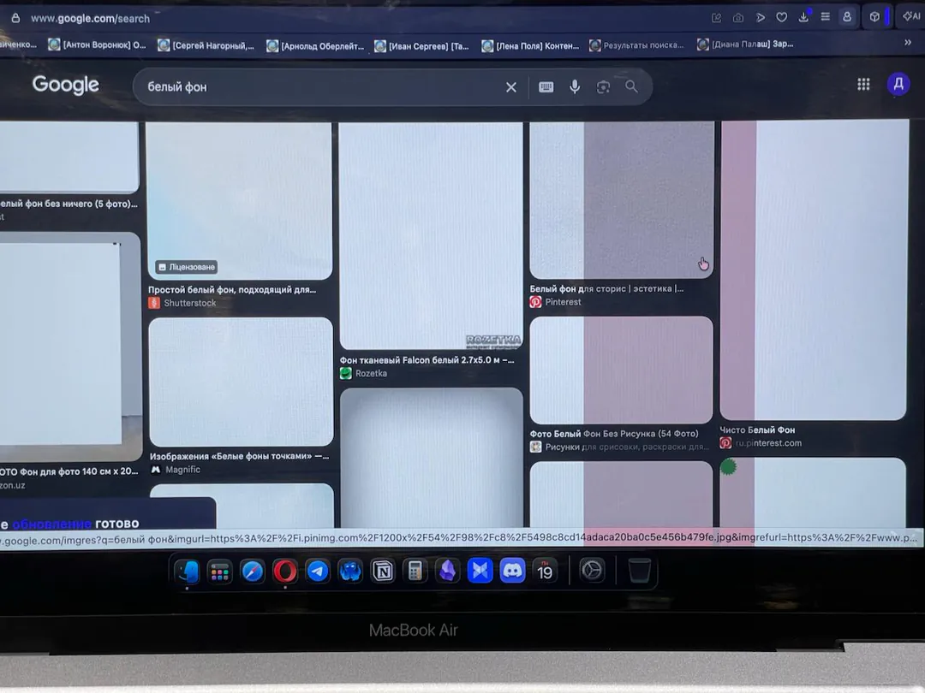Image resolution: width=925 pixels, height=693 pixels.
Task: Click the Google logo
Action: coord(65,86)
